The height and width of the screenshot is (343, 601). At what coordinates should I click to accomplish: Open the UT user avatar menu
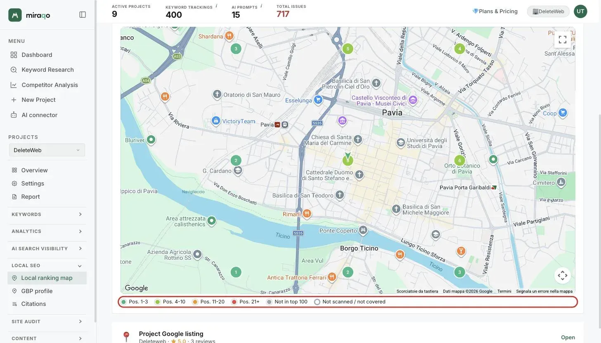580,12
